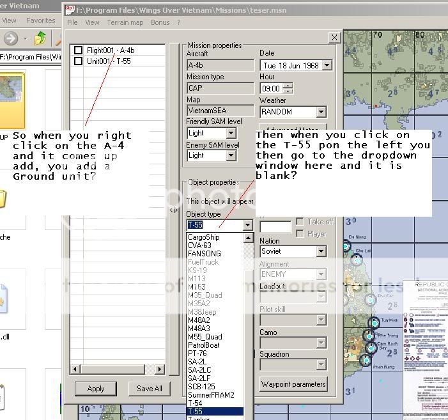Enable the Player checkbox
This screenshot has width=448, height=420.
[x=300, y=234]
